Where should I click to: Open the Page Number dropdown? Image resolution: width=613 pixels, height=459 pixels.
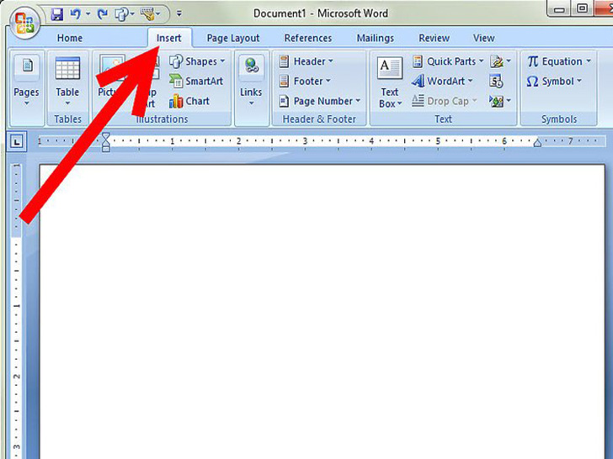tap(319, 101)
